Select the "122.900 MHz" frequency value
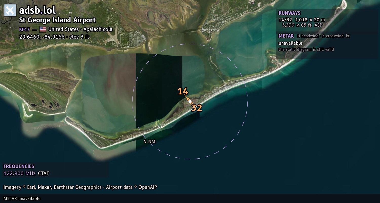 pyautogui.click(x=20, y=173)
